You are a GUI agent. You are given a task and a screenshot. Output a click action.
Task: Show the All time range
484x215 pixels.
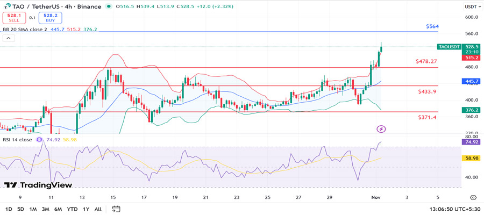tap(98, 209)
